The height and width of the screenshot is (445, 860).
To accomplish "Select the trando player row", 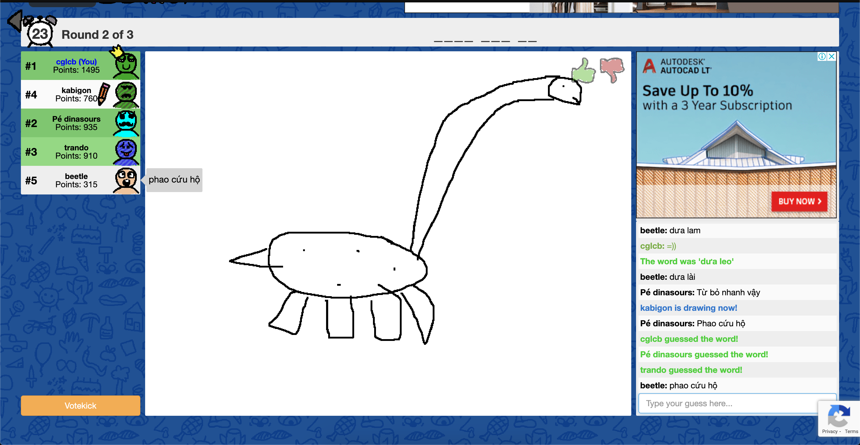I will pos(67,152).
